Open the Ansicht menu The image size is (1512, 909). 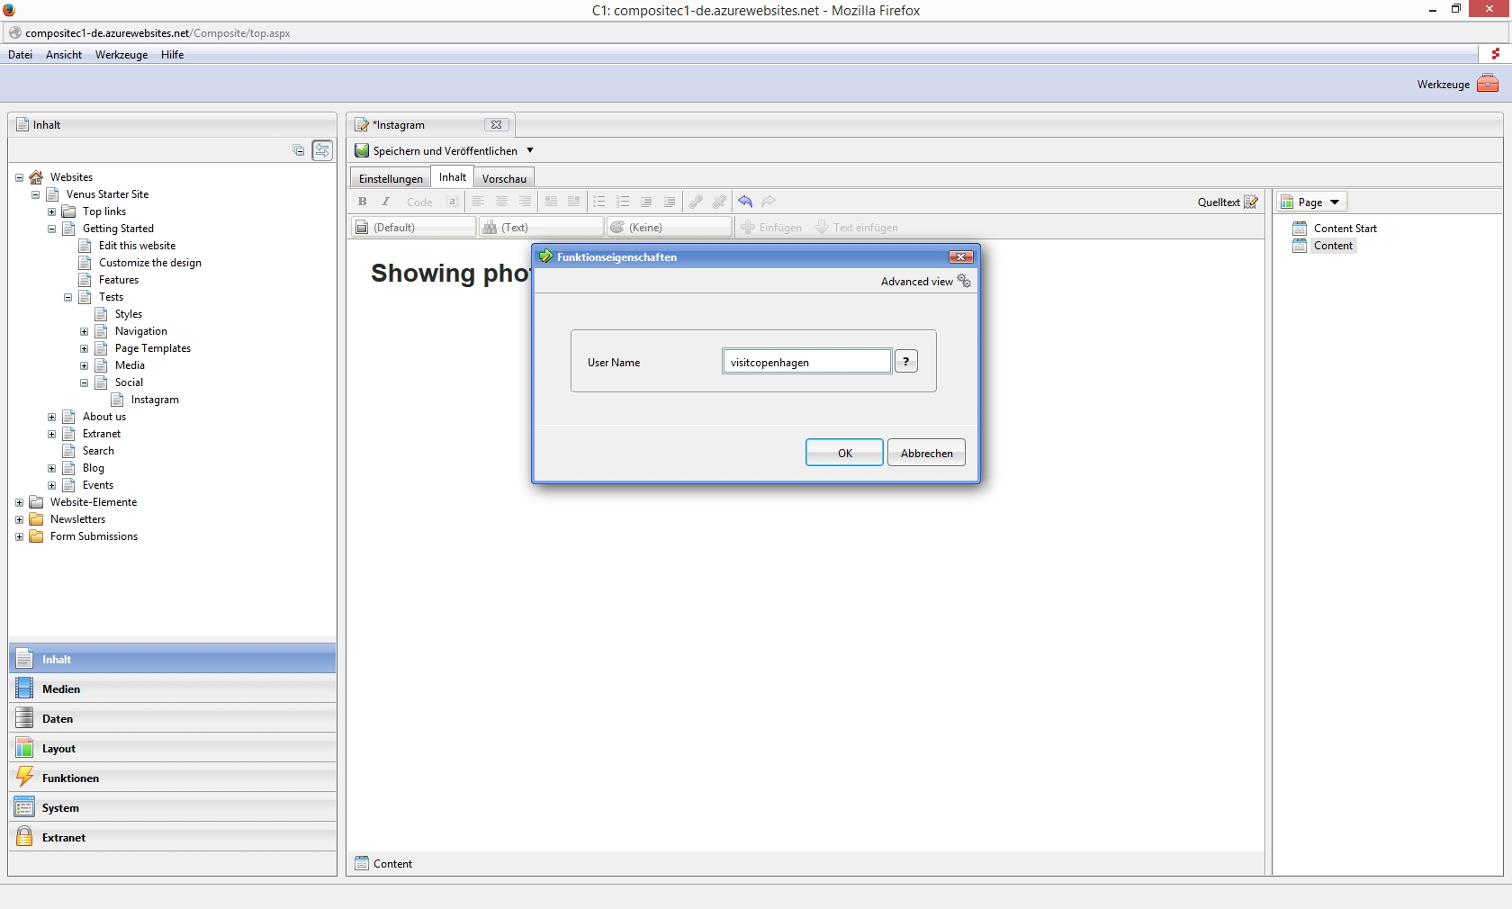pos(64,55)
